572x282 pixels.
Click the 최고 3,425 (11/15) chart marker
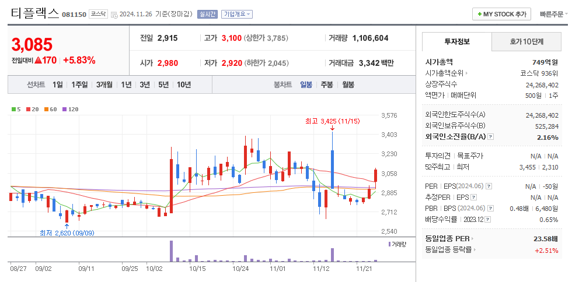click(333, 122)
